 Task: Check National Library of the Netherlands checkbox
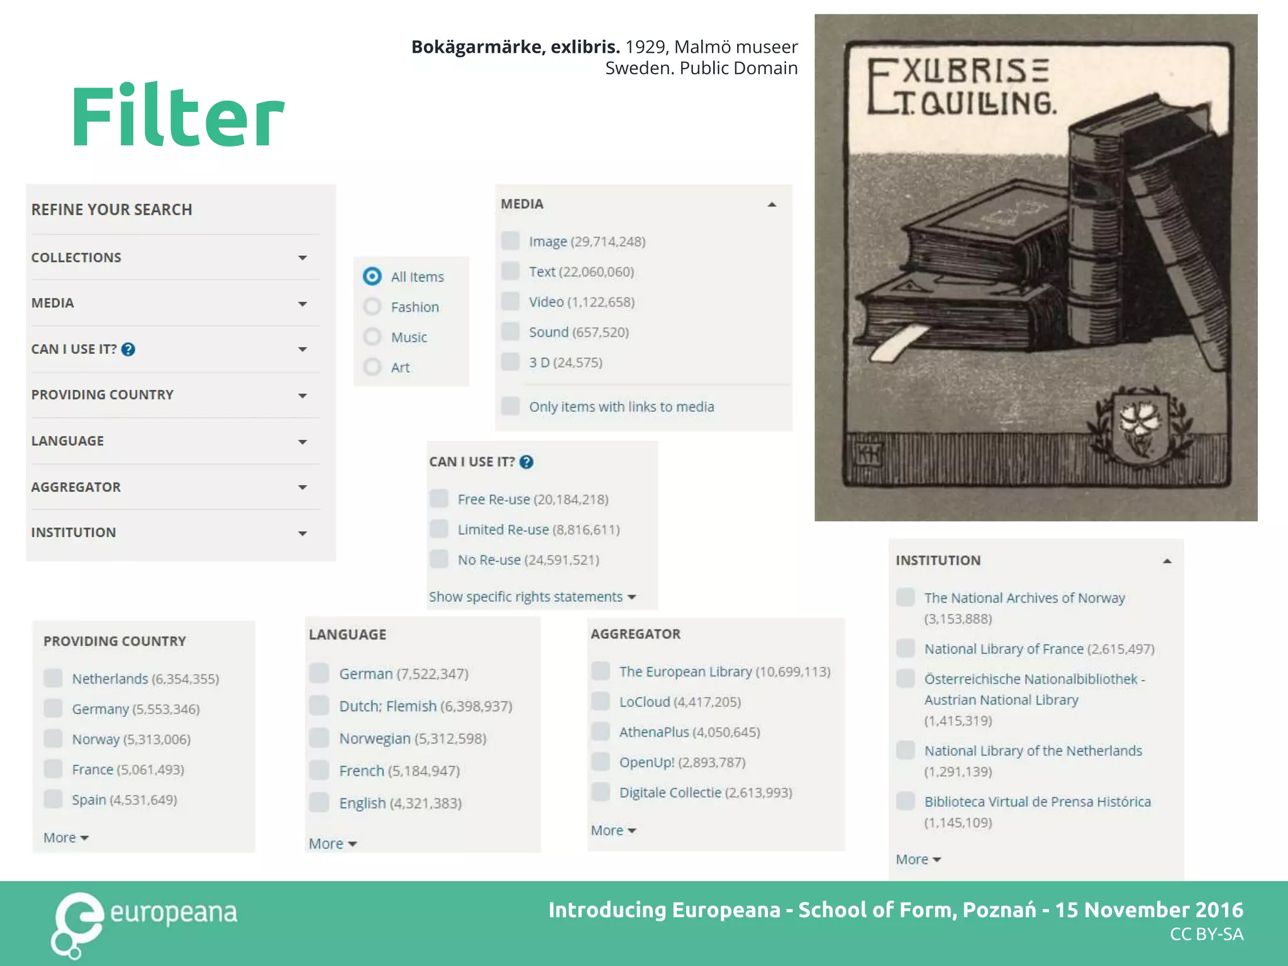(x=906, y=750)
